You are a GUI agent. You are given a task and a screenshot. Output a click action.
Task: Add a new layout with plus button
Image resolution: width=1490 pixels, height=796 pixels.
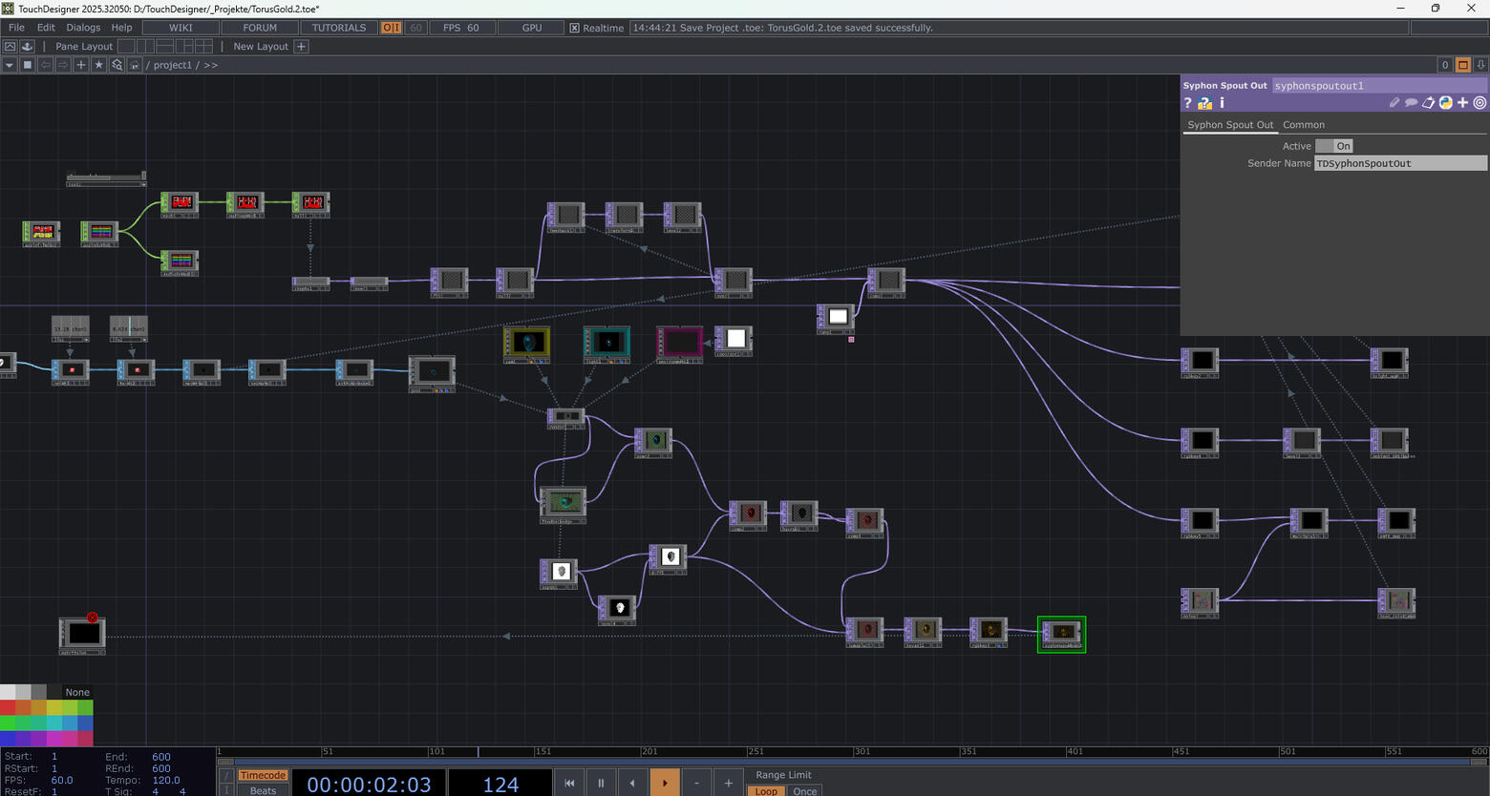[301, 46]
